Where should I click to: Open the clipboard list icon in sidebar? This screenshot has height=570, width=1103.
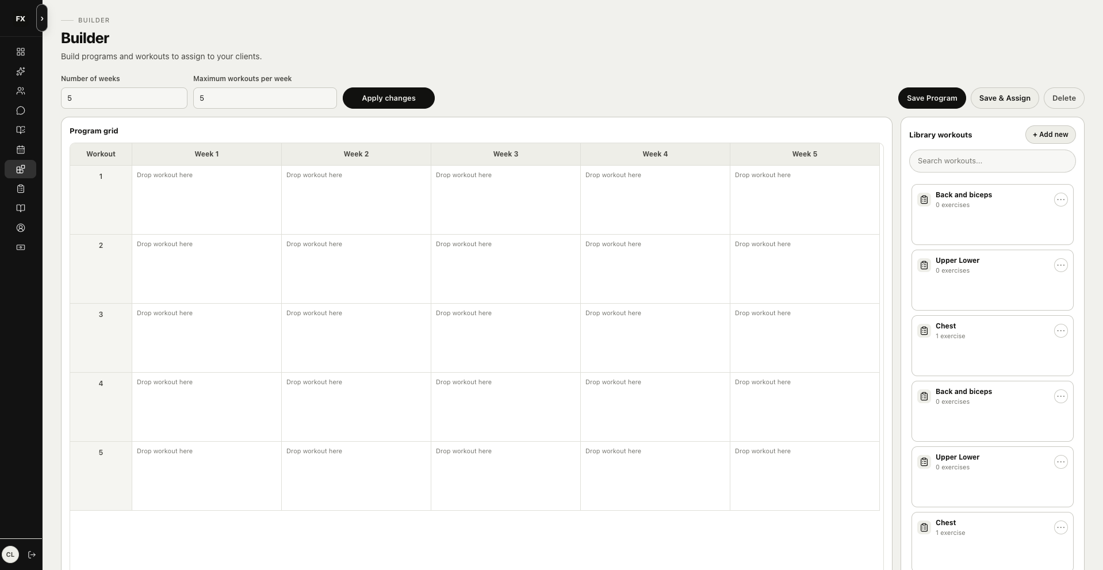coord(21,189)
